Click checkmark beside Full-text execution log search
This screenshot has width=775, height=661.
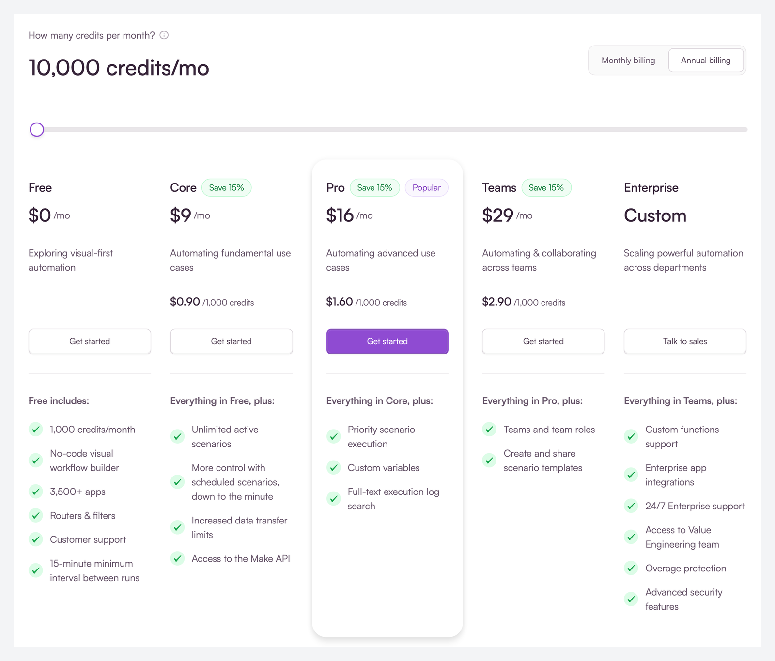(x=334, y=499)
